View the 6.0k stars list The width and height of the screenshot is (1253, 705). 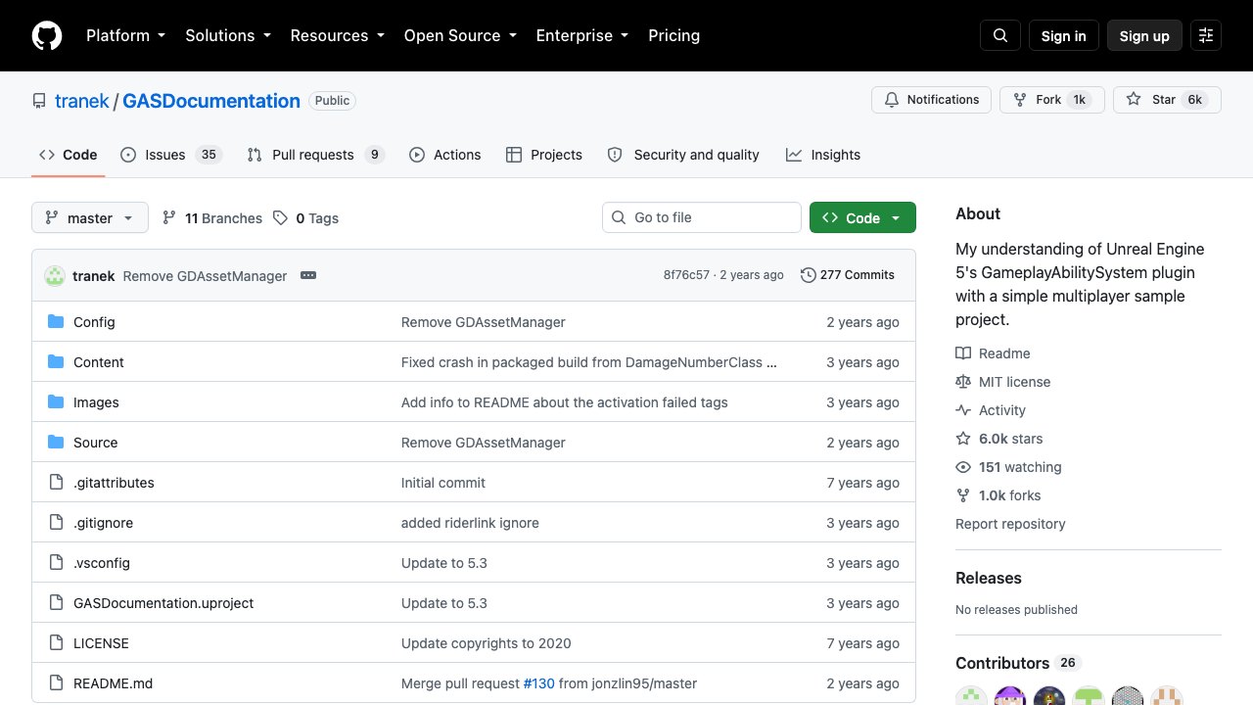[x=999, y=439]
